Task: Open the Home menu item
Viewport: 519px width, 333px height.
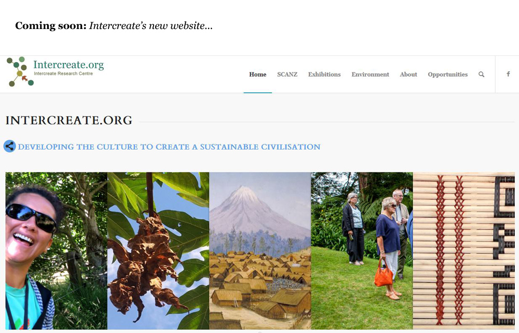Action: click(x=257, y=75)
